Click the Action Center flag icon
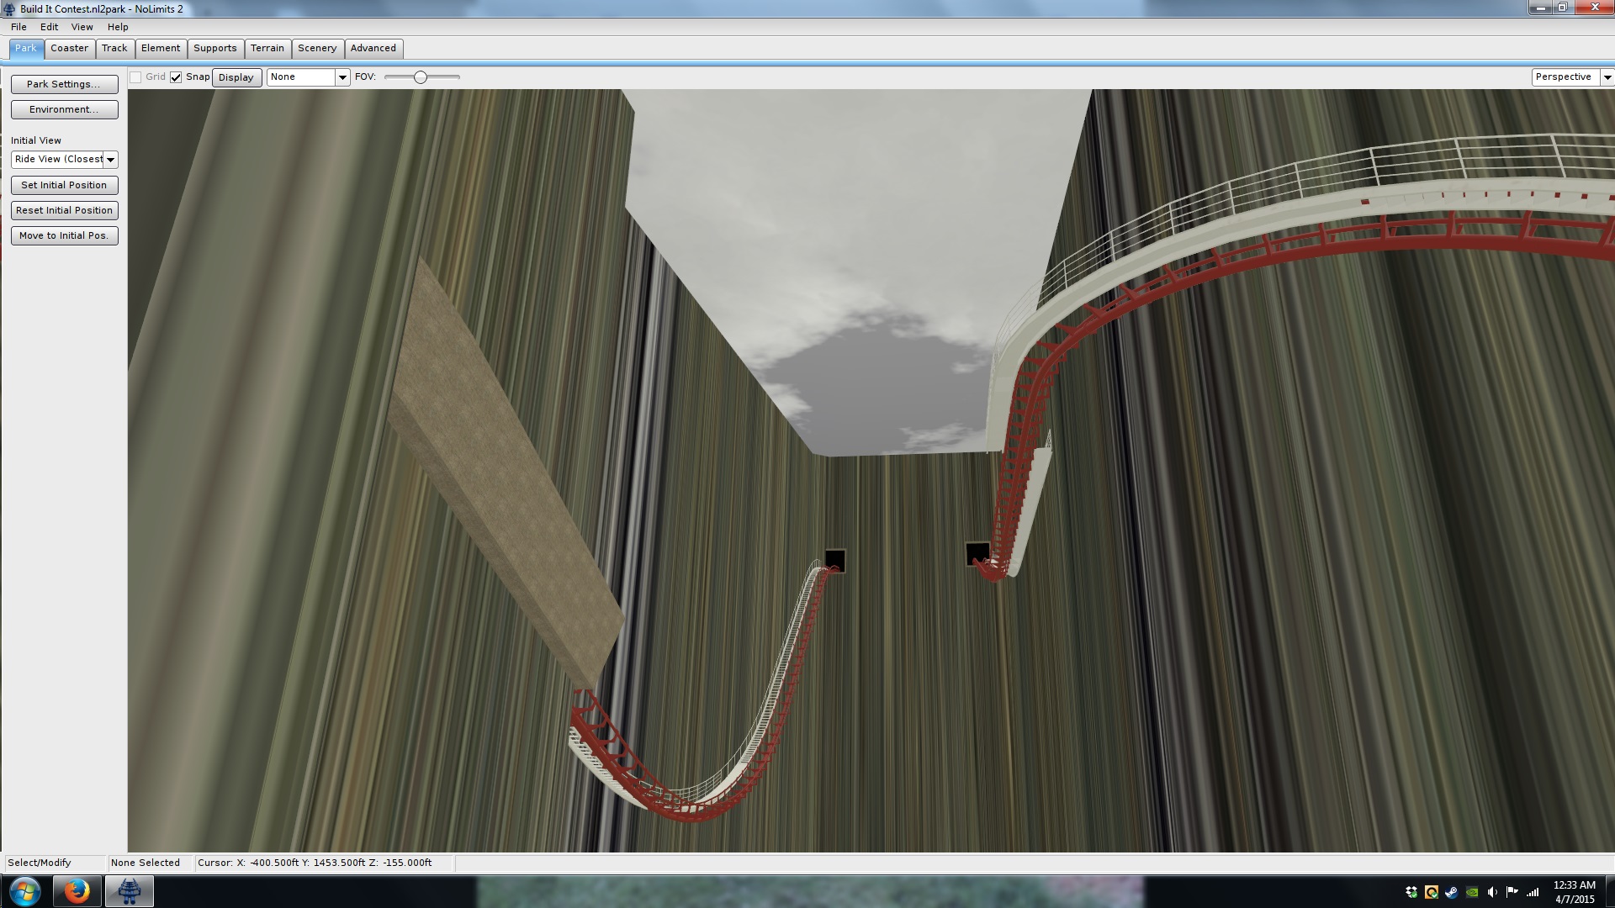The height and width of the screenshot is (908, 1615). click(1512, 892)
